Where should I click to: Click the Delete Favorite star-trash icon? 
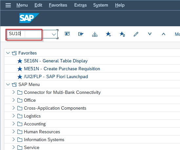[x=122, y=34]
